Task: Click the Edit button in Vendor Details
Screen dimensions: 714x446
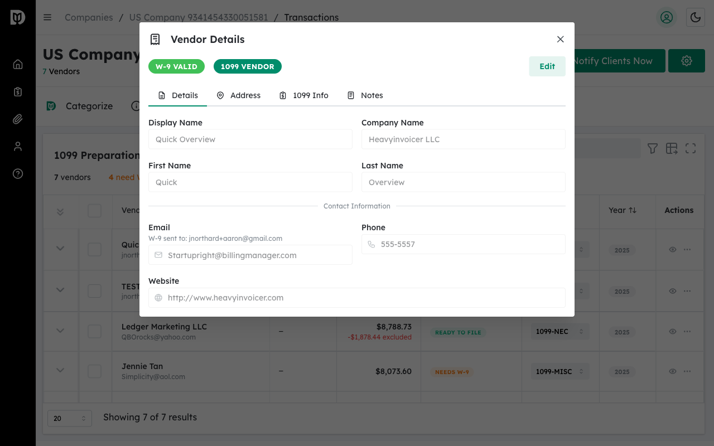Action: pos(547,66)
